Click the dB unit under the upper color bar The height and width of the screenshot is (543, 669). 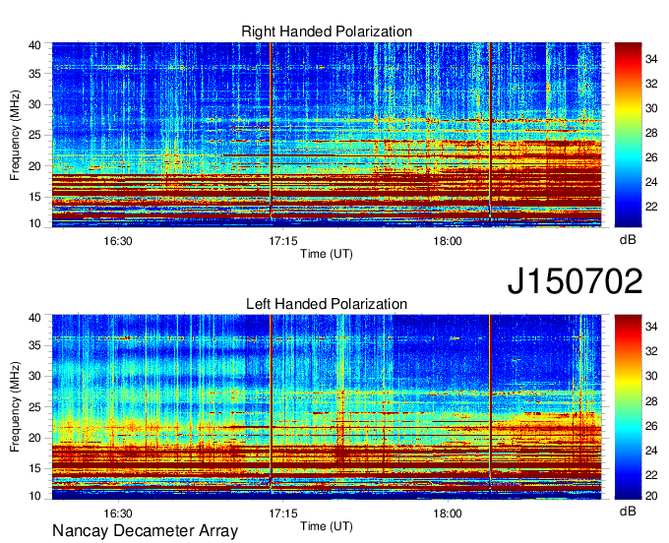[628, 240]
